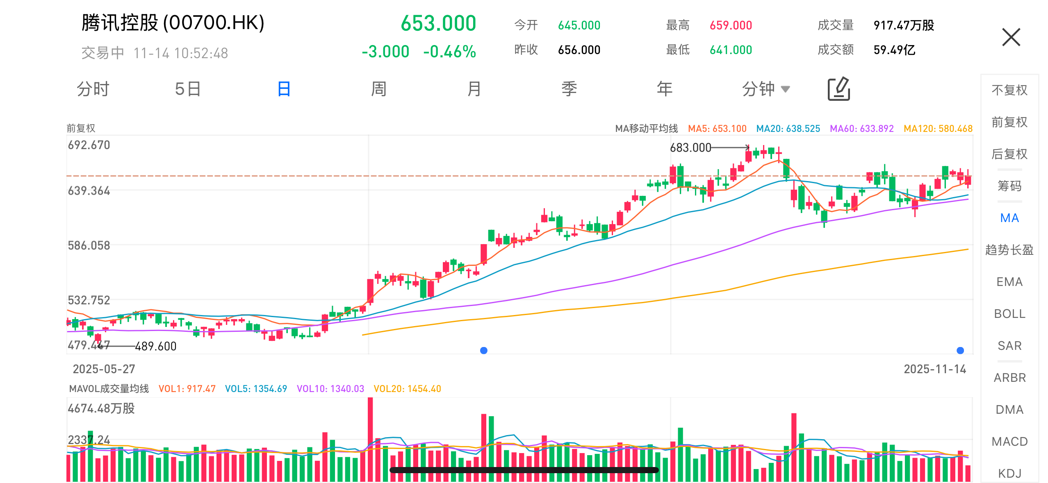Viewport: 1048px width, 483px height.
Task: Select the 周 weekly chart tab
Action: (378, 89)
